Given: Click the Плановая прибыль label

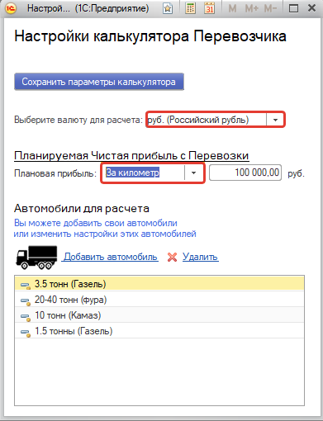Looking at the screenshot, I should (x=55, y=173).
